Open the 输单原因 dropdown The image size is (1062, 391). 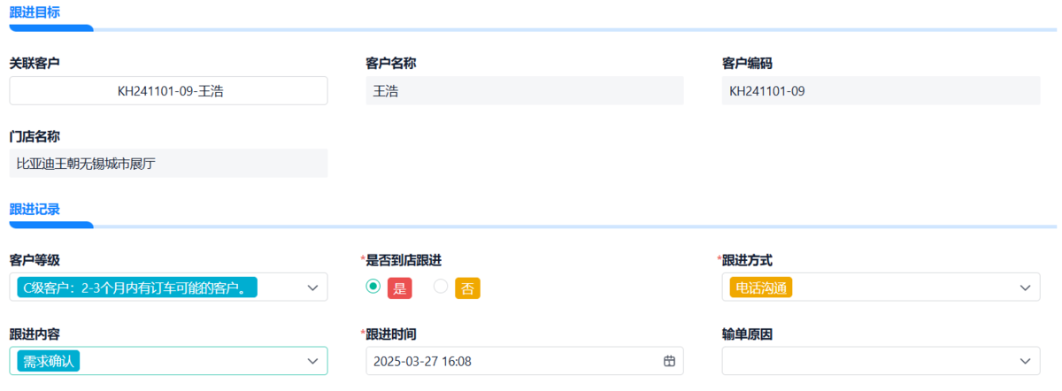(x=881, y=361)
